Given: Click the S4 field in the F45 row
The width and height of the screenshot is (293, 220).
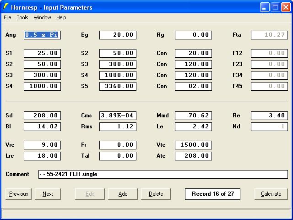Looking at the screenshot, I should pyautogui.click(x=42, y=86).
